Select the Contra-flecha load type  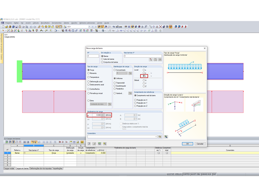[89, 89]
